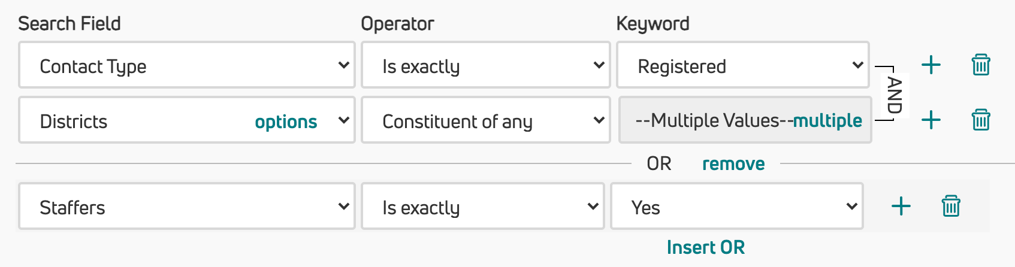The width and height of the screenshot is (1015, 267).
Task: Expand the 'Constituent of any' operator dropdown
Action: pos(486,120)
